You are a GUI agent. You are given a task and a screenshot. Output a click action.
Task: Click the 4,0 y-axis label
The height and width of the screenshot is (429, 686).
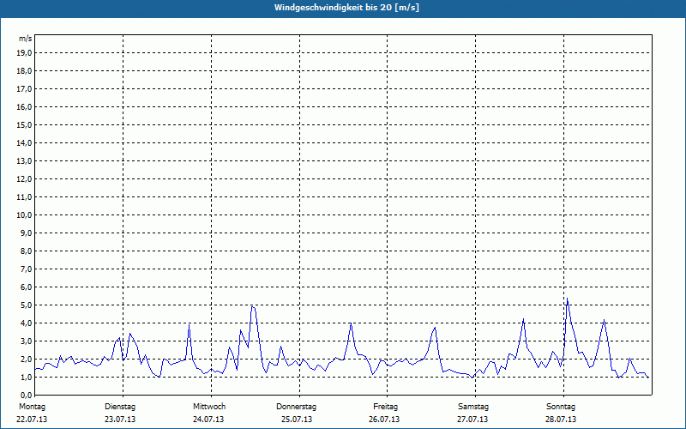25,323
